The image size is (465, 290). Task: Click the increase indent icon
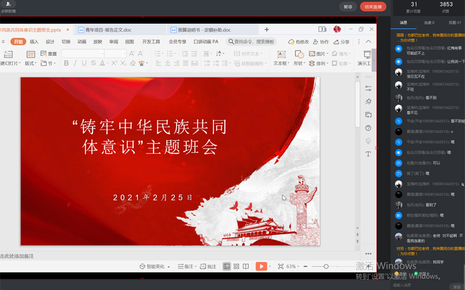coord(194,53)
